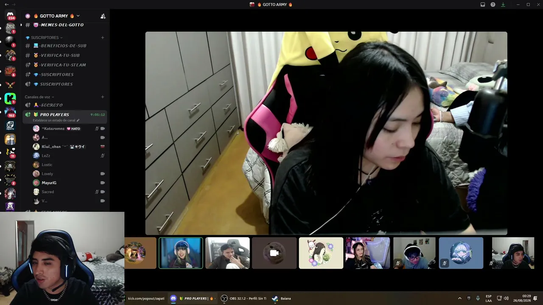Select the cat-ear headphones girl thumbnail
The image size is (543, 305).
(368, 253)
